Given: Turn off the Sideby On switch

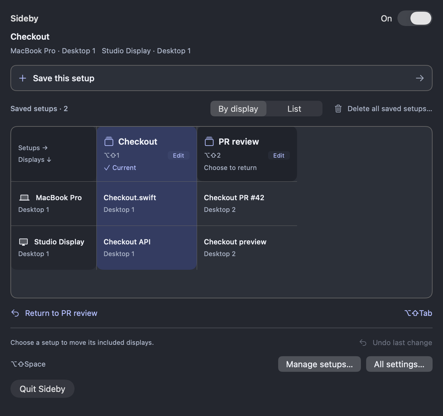Looking at the screenshot, I should (x=415, y=18).
